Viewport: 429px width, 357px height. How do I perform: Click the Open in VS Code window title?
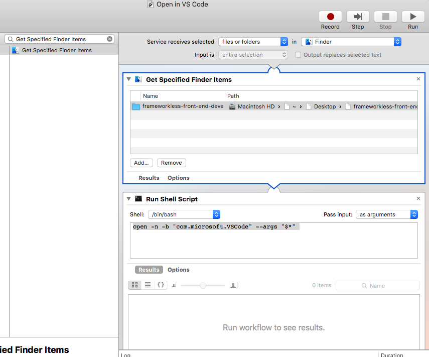(x=182, y=5)
